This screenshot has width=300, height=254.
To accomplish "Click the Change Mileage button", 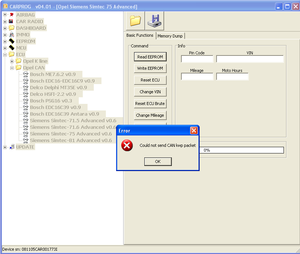I will (x=150, y=115).
